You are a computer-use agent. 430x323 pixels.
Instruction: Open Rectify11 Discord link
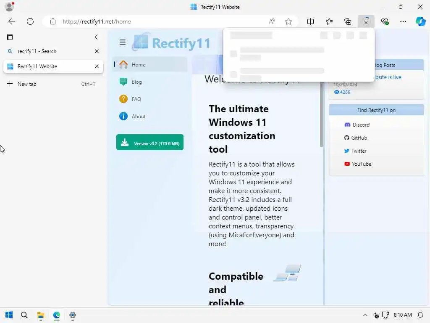357,124
